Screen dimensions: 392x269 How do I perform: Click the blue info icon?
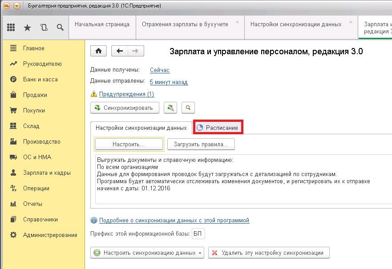click(94, 220)
